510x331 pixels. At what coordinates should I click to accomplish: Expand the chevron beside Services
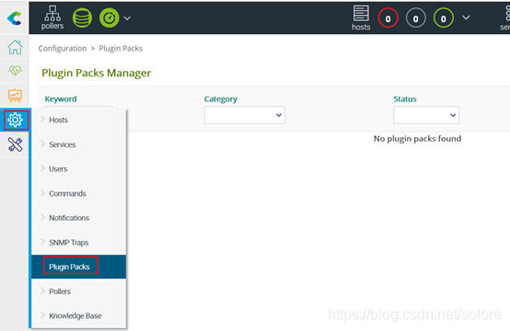coord(42,144)
